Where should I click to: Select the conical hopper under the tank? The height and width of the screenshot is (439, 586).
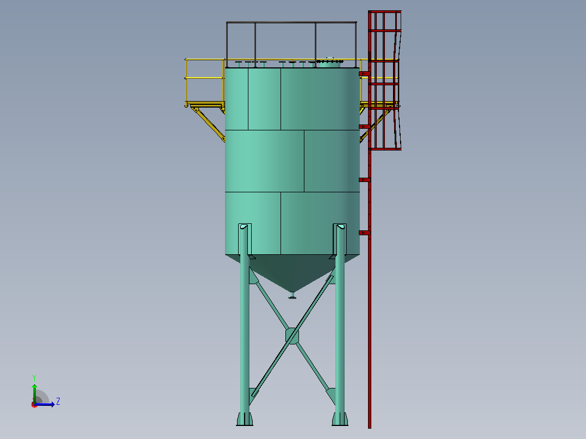point(292,273)
